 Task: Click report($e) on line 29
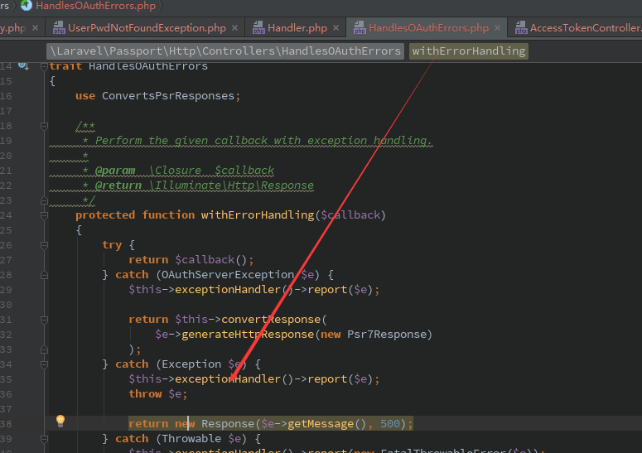click(340, 290)
